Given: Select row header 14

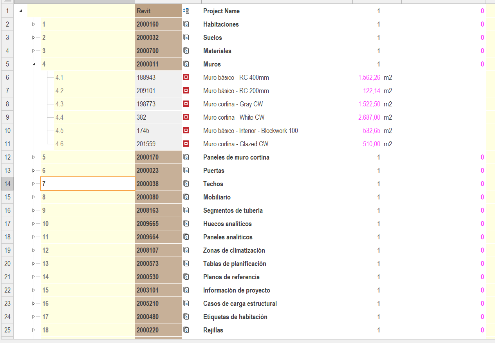Looking at the screenshot, I should click(7, 184).
